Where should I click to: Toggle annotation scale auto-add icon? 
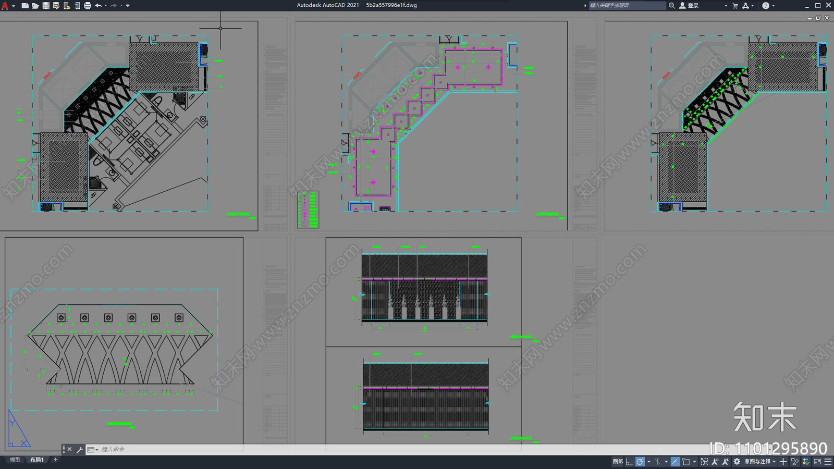click(726, 462)
